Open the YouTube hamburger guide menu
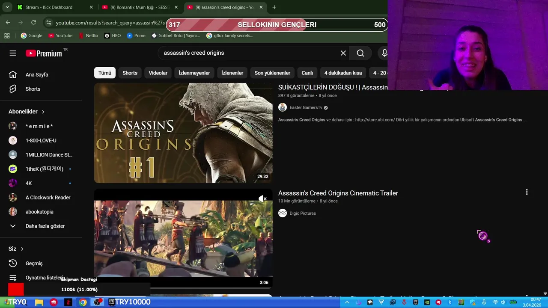 [13, 53]
